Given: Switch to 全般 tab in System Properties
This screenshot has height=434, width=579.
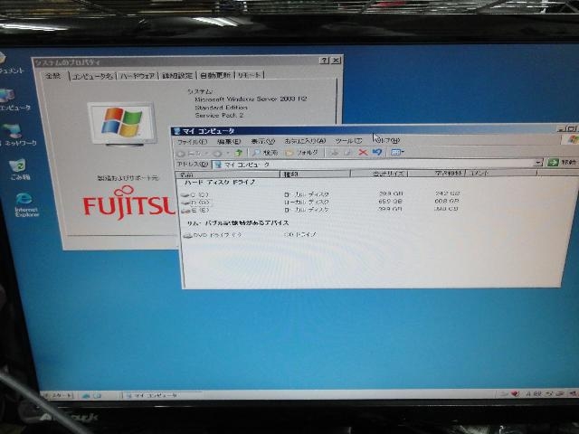Looking at the screenshot, I should click(x=53, y=76).
